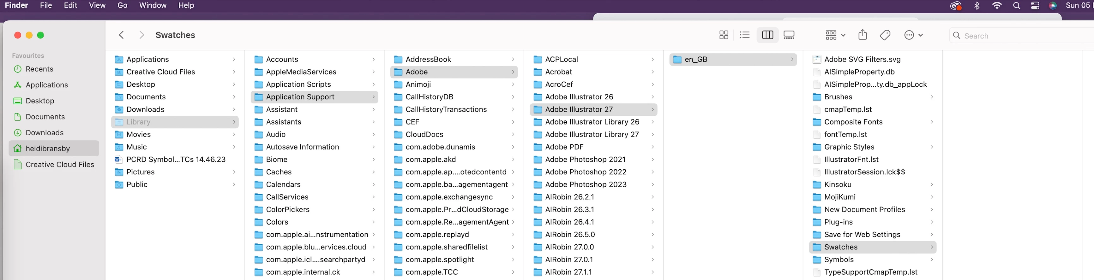
Task: Select New Document Profiles folder
Action: pos(873,210)
